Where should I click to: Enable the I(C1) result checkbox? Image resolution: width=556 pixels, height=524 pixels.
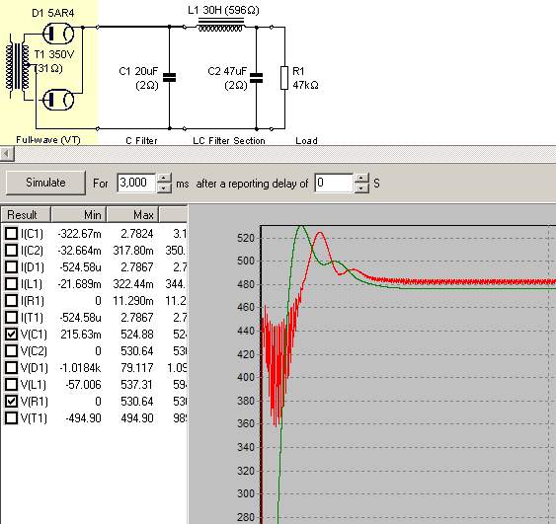tap(11, 234)
